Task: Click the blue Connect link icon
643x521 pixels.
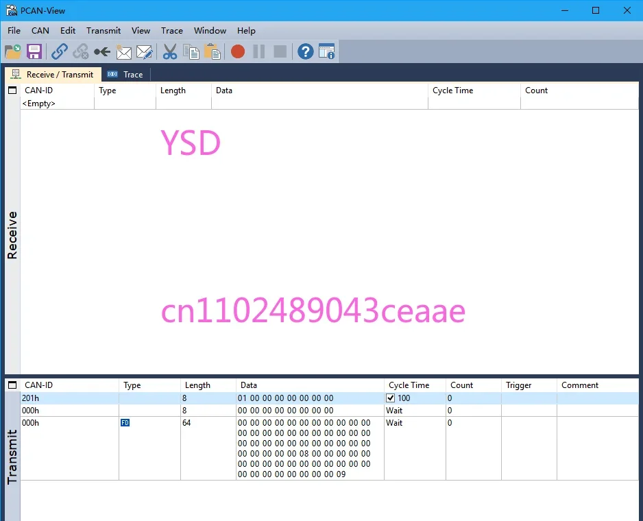Action: point(60,51)
